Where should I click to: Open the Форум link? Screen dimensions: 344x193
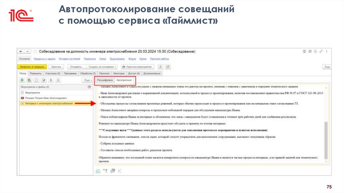[x=132, y=59]
